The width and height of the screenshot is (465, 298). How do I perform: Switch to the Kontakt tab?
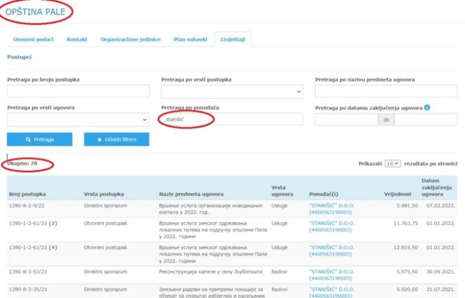click(x=77, y=39)
